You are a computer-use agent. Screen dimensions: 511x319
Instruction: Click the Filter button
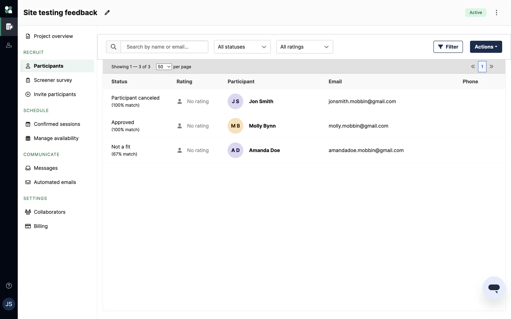click(448, 47)
